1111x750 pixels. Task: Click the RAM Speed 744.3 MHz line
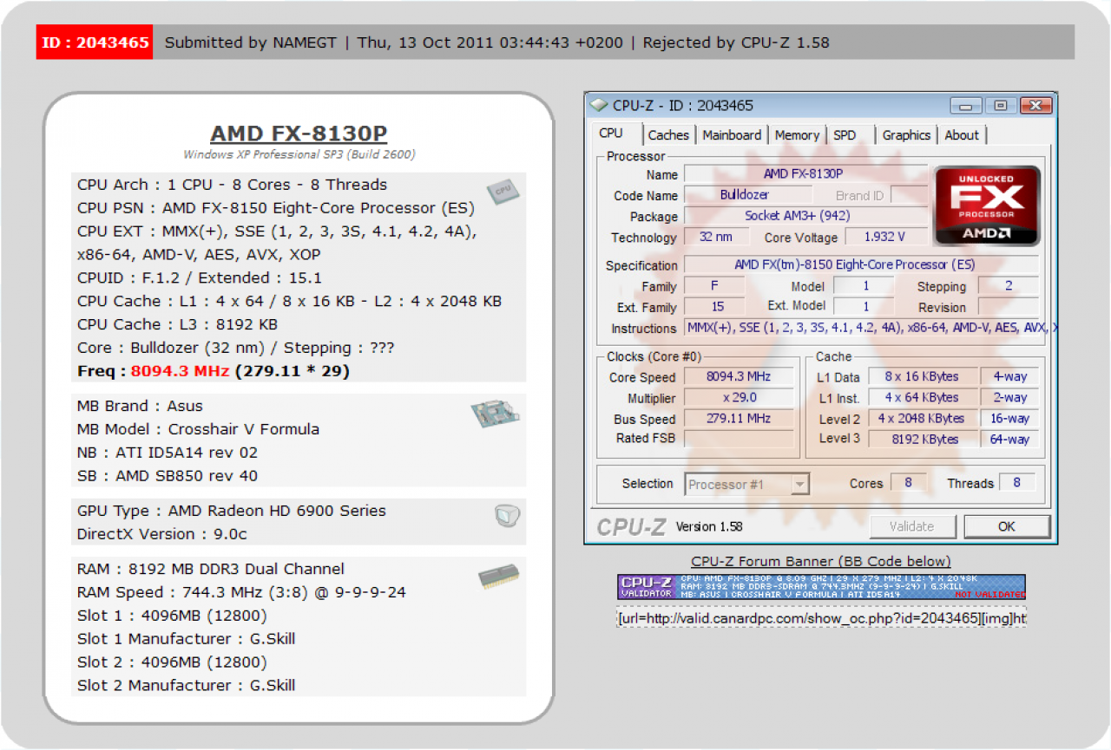[x=241, y=592]
